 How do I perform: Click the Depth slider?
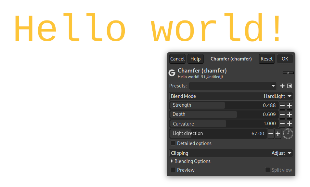pos(224,114)
